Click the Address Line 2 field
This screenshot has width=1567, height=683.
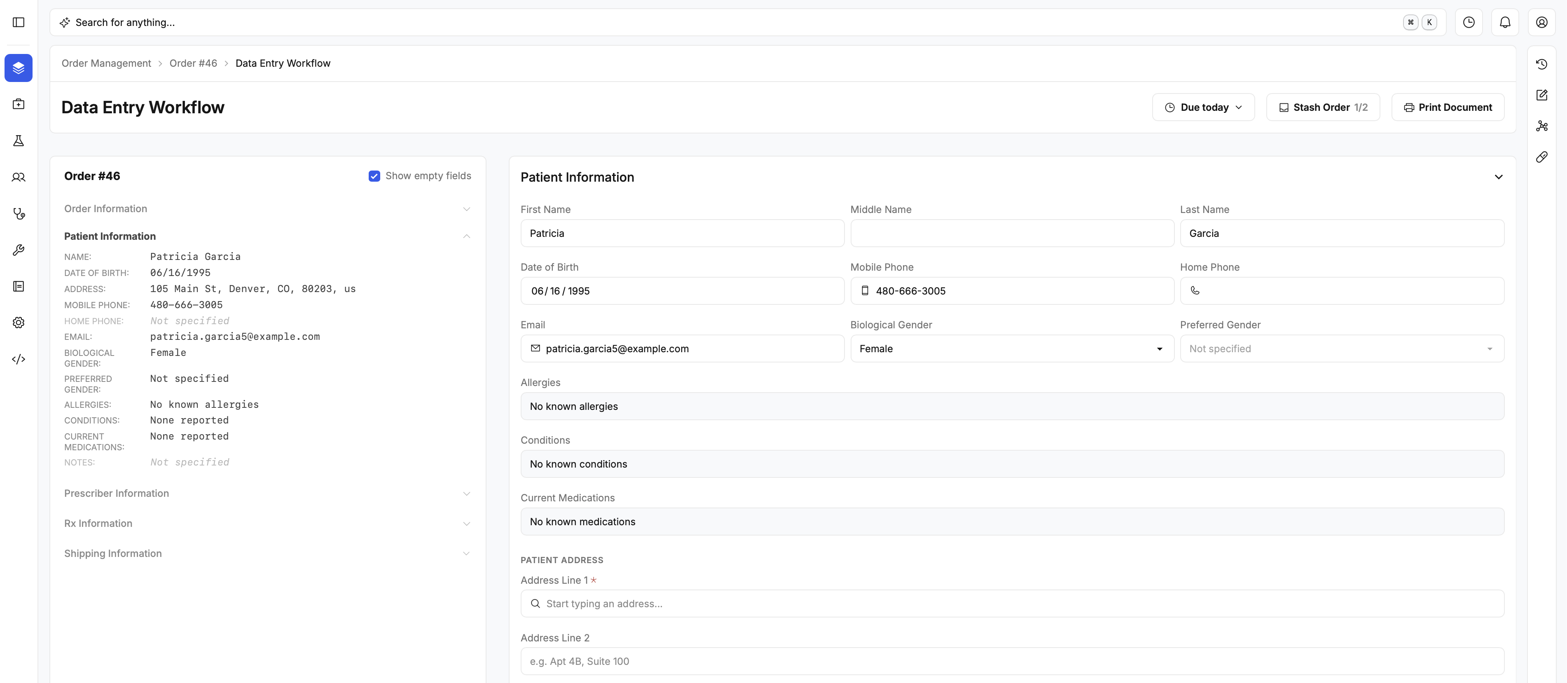(1012, 661)
